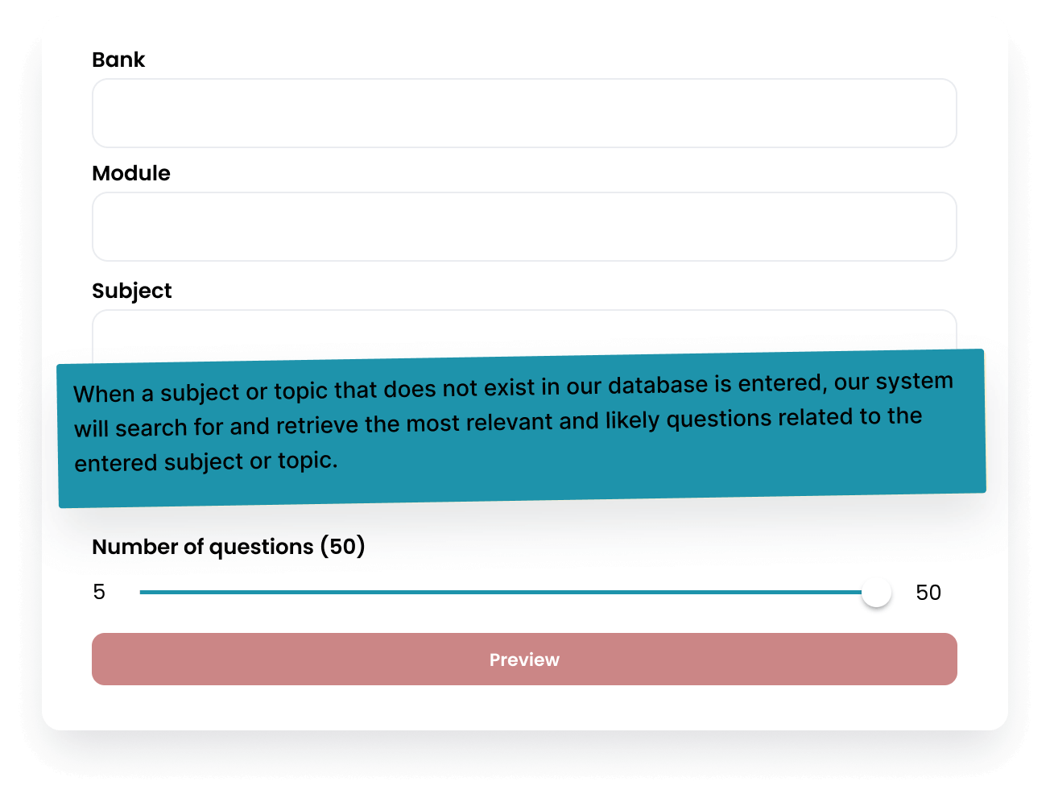Click the Preview button
The image size is (1050, 798).
click(x=523, y=659)
